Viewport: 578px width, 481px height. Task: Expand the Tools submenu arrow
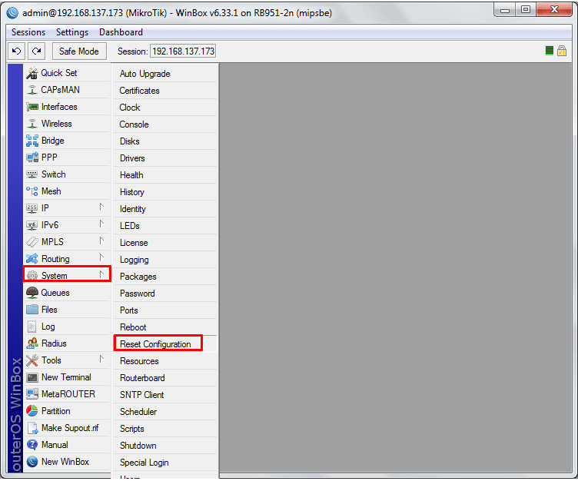coord(101,360)
